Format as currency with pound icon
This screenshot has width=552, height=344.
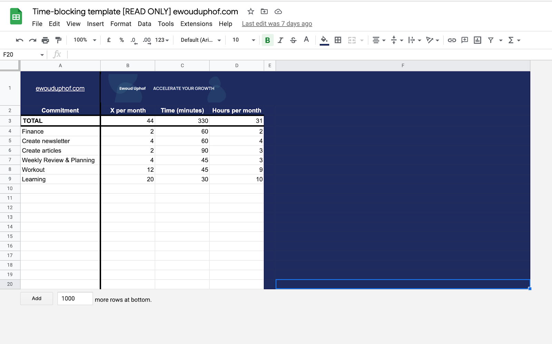(x=109, y=40)
